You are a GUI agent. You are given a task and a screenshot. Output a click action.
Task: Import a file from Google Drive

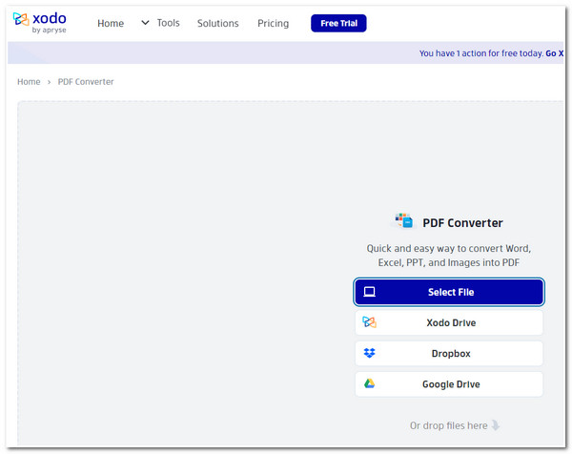coord(449,384)
